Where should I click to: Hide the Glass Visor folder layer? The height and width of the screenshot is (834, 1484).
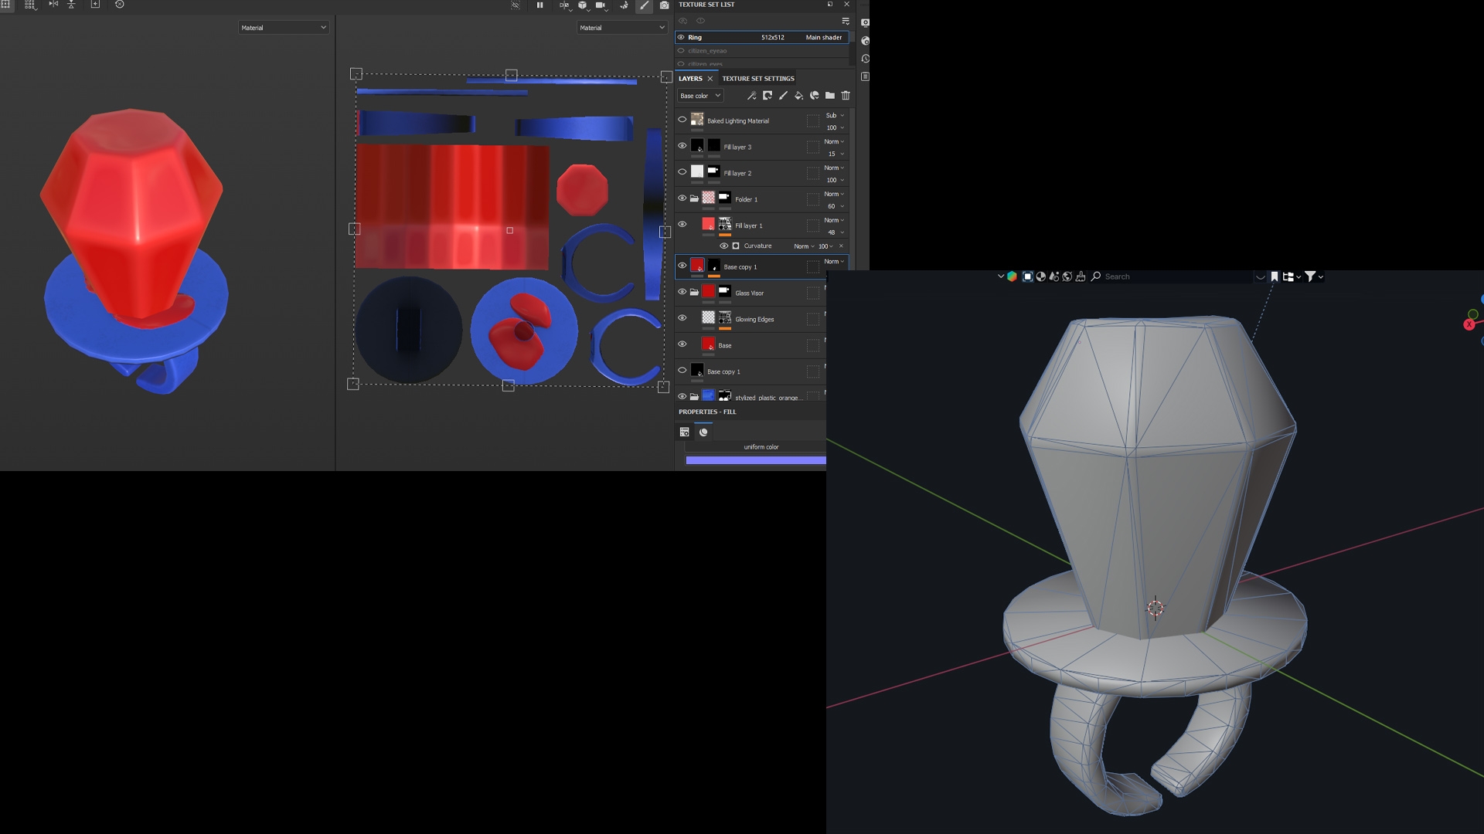point(682,292)
